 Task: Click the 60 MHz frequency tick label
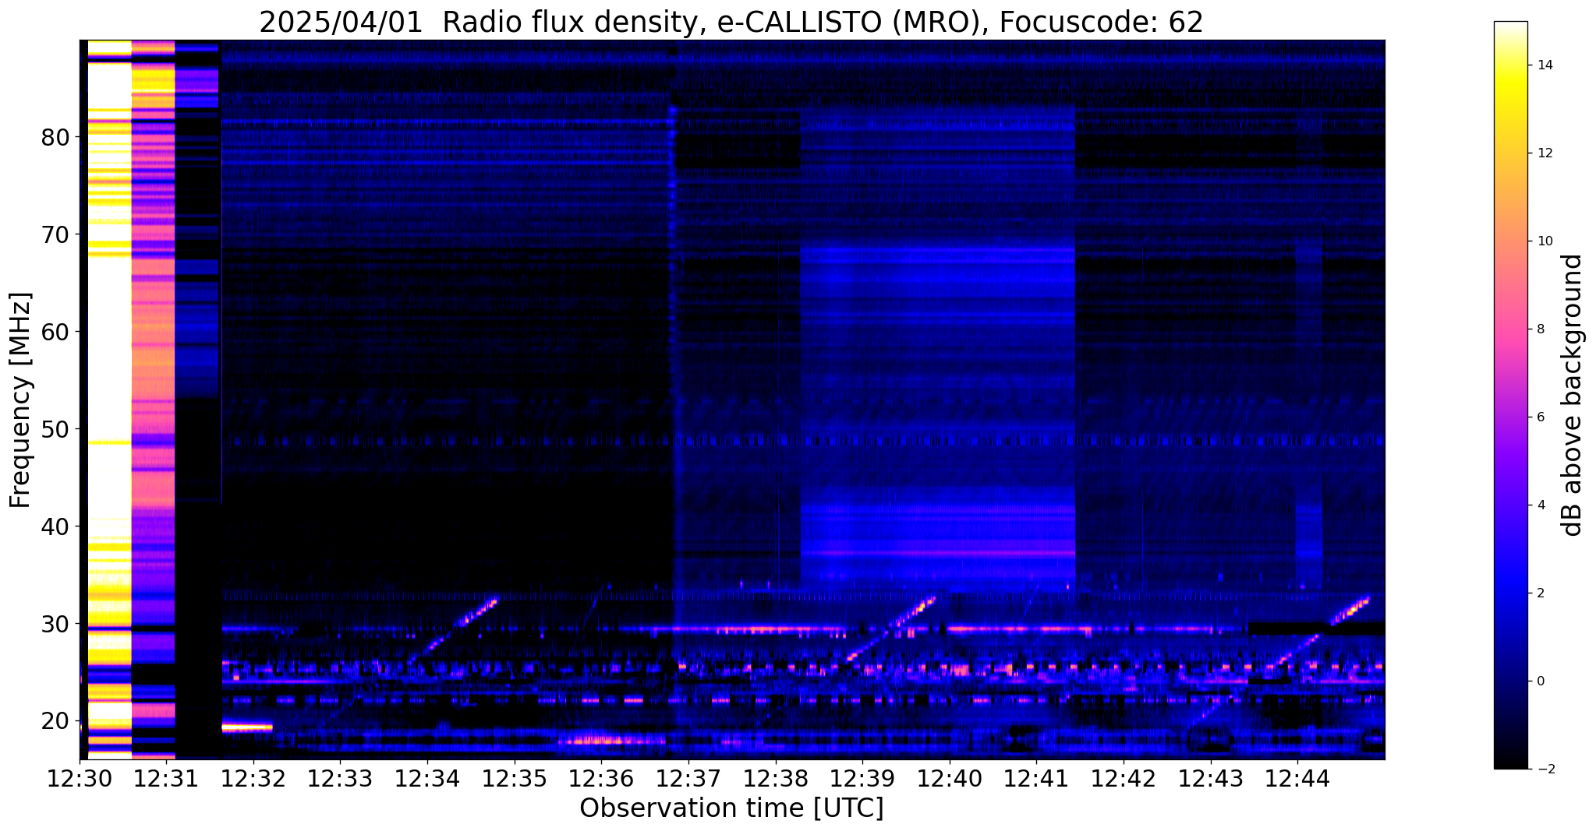tap(55, 332)
